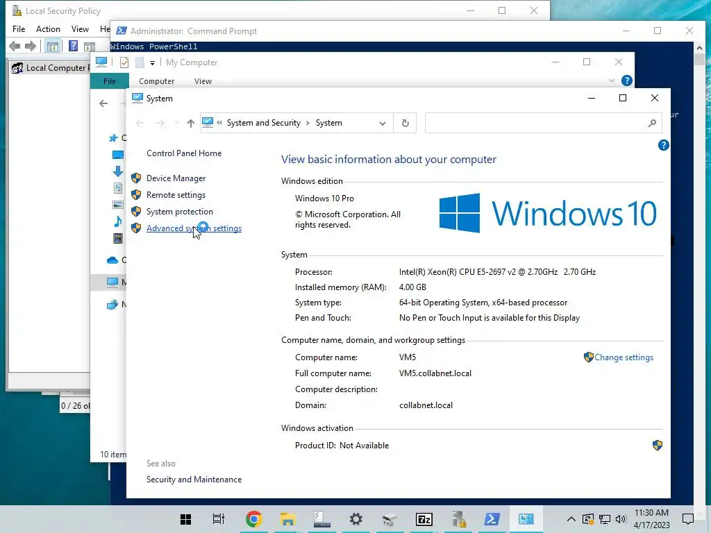711x533 pixels.
Task: Switch to the Local Security Policy taskbar icon
Action: pos(458,519)
